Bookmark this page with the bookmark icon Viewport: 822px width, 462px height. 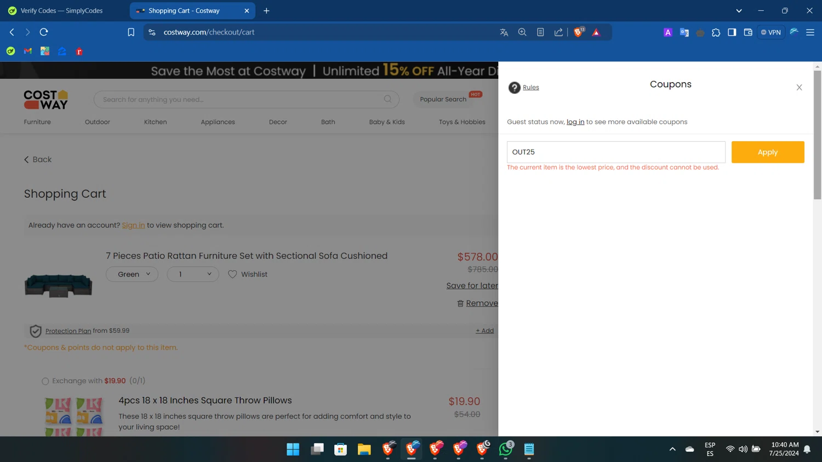tap(131, 32)
